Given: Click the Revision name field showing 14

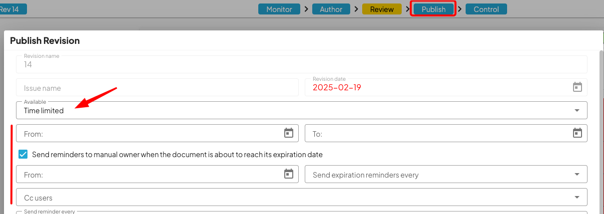Looking at the screenshot, I should (x=300, y=64).
